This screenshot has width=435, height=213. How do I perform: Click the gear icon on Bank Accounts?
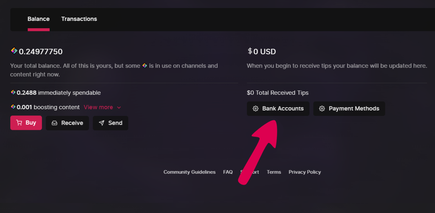pos(255,108)
